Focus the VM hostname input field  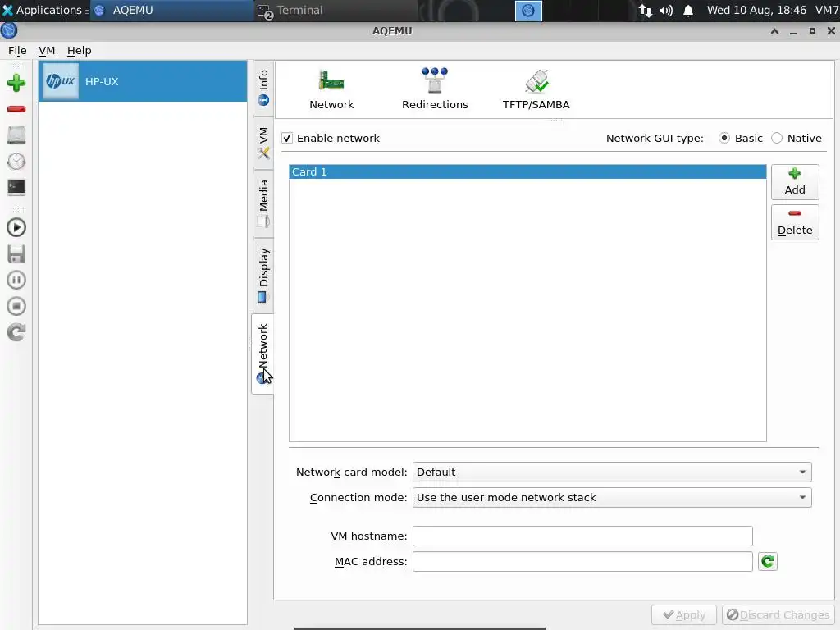click(x=582, y=536)
